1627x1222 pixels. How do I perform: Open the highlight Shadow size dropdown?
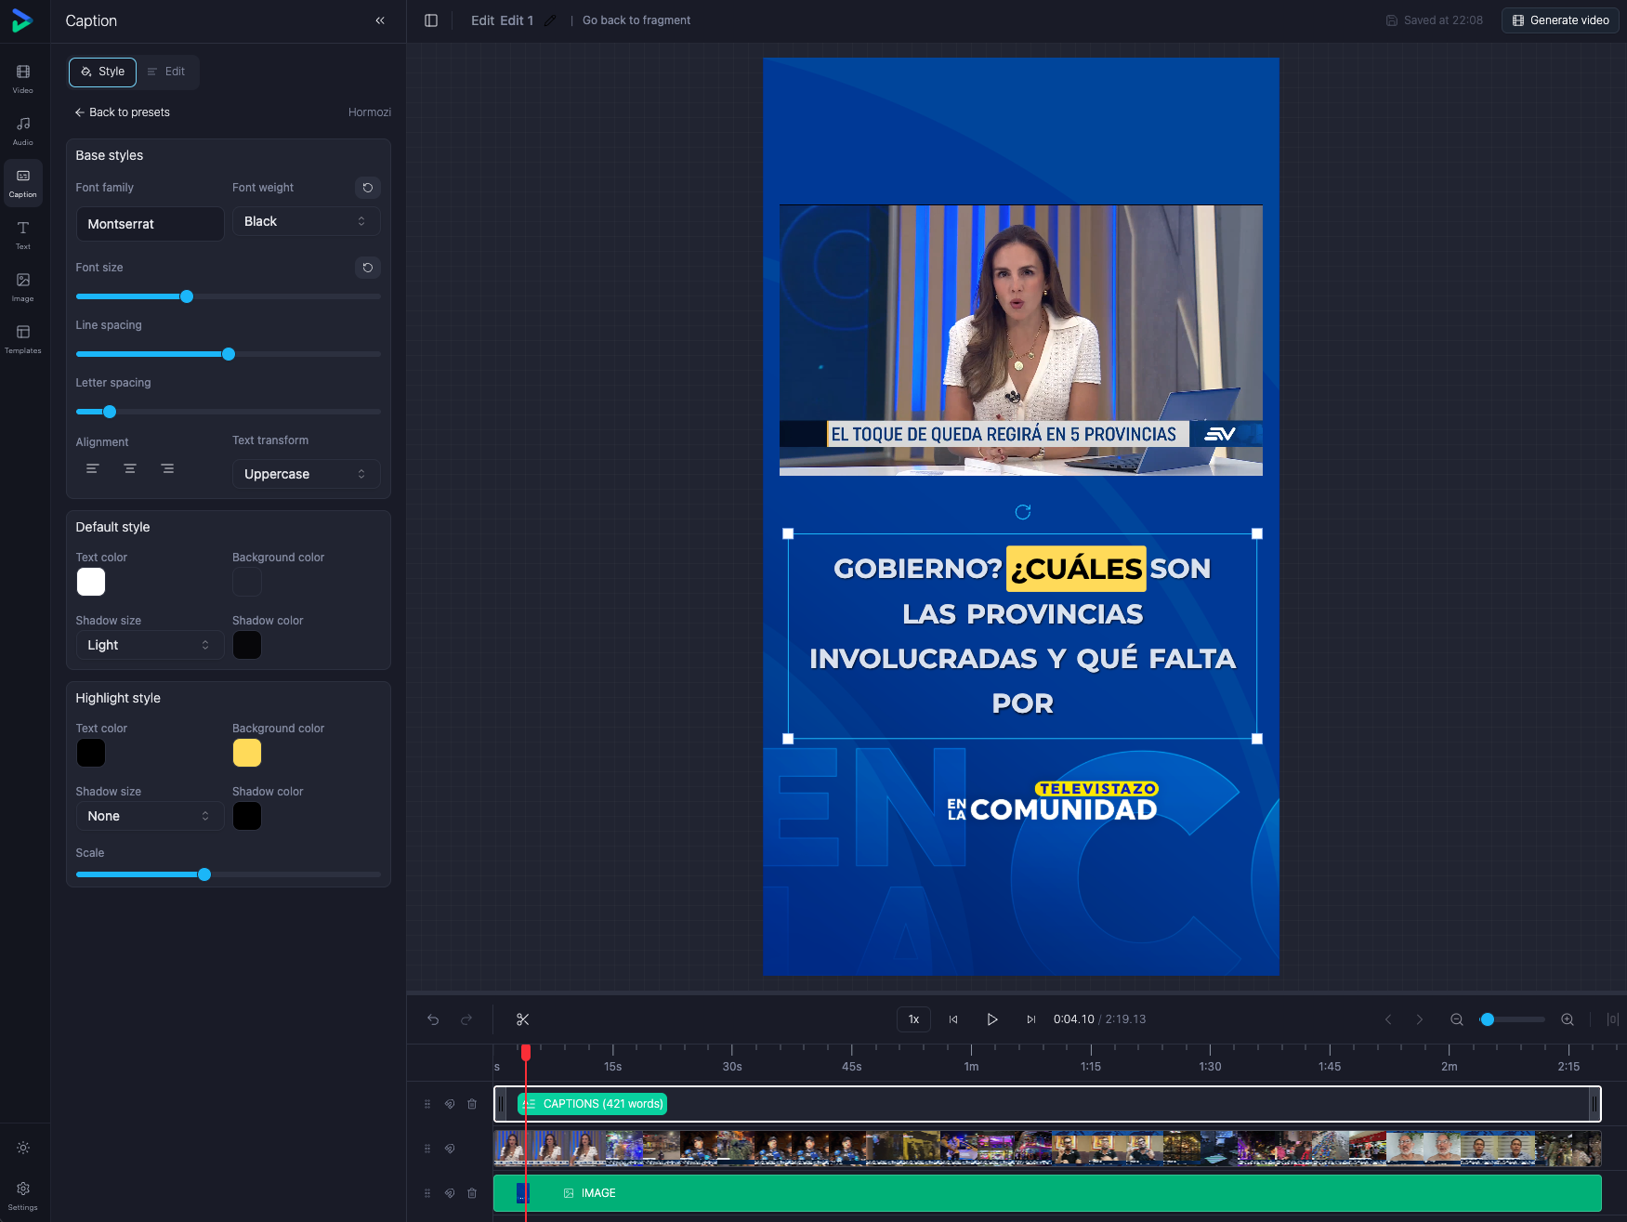(x=149, y=816)
